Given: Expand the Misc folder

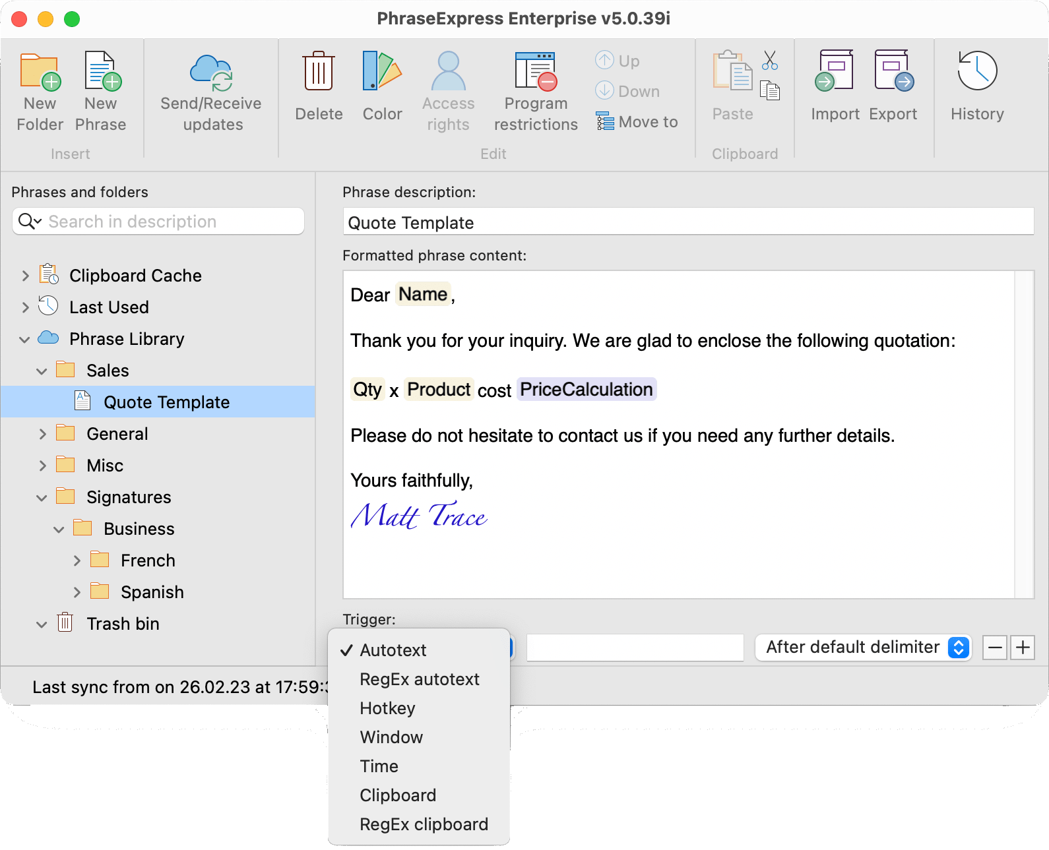Looking at the screenshot, I should tap(42, 466).
